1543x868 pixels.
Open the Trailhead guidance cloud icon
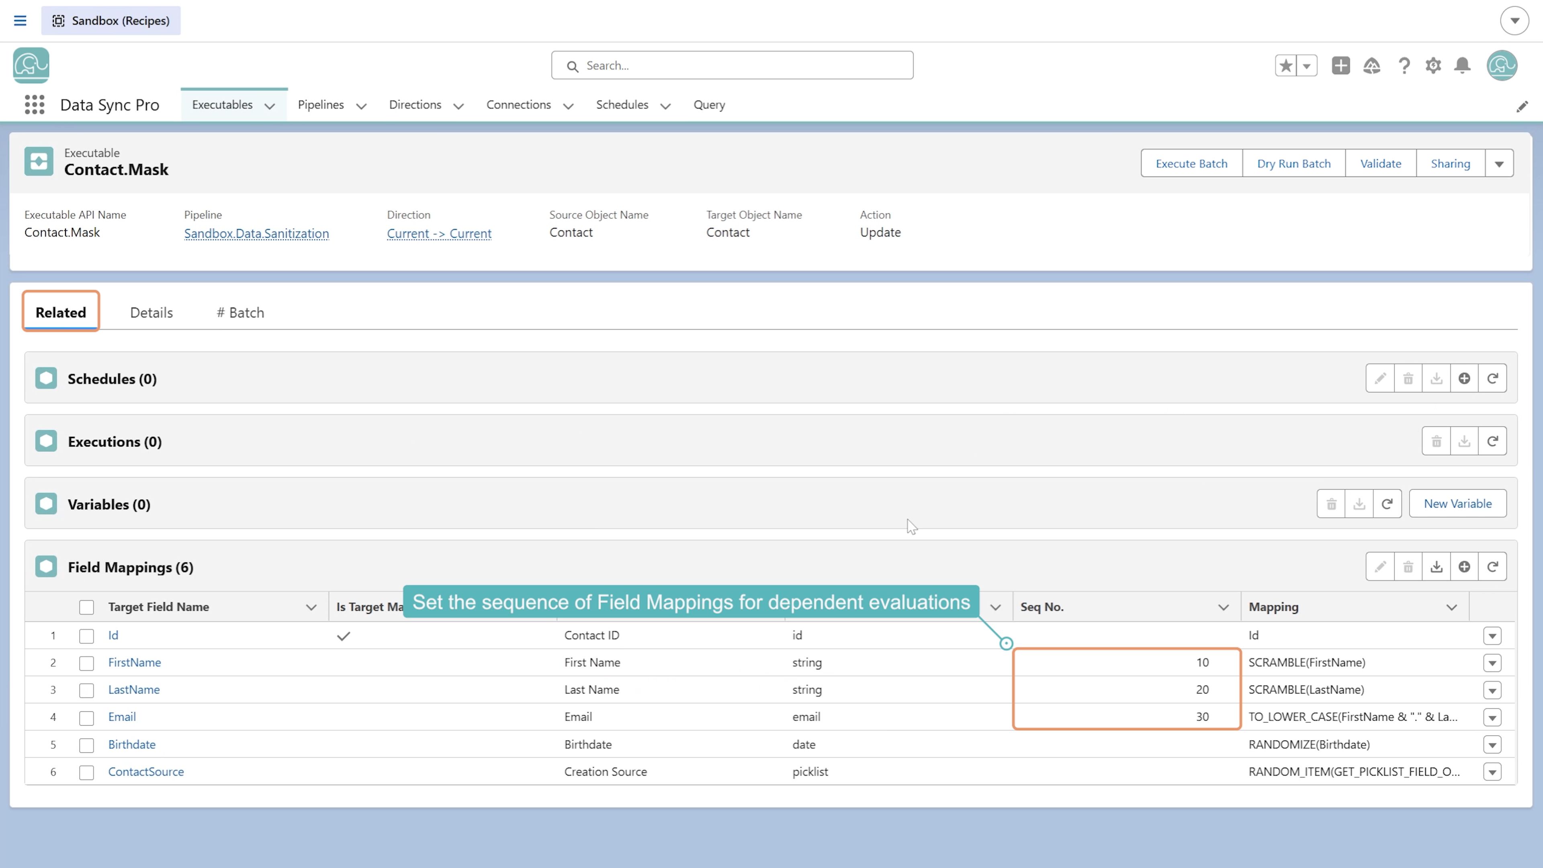coord(1372,65)
